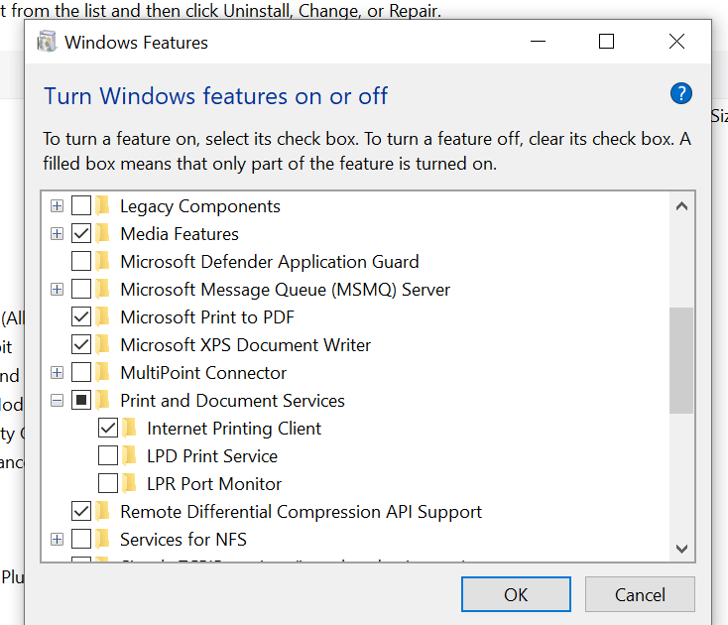Click the Media Features folder icon
Viewport: 728px width, 625px height.
pos(102,233)
